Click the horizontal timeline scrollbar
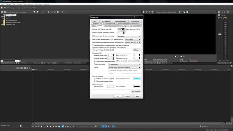The image size is (233, 131). (x=129, y=123)
